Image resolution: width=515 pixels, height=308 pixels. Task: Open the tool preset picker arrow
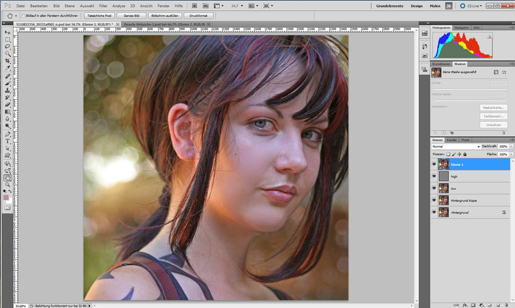click(x=16, y=16)
